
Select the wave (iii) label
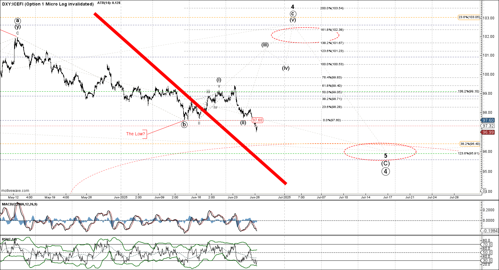[x=265, y=45]
